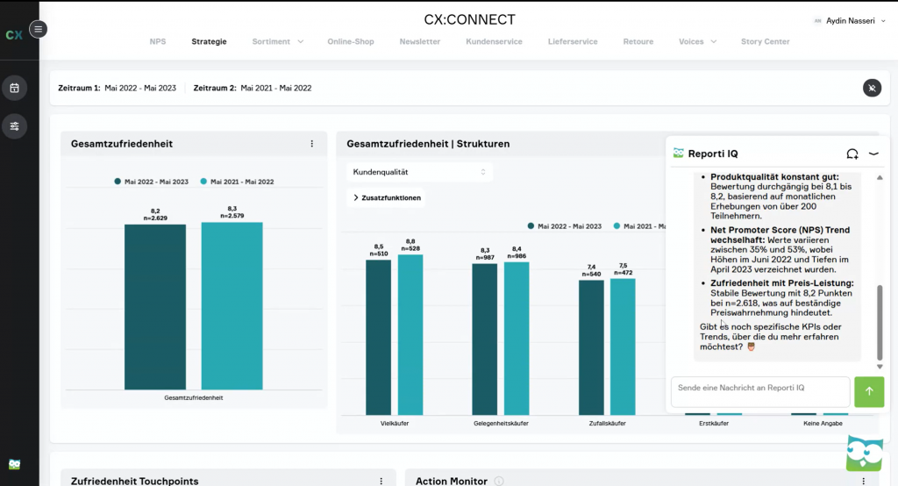Toggle Mai 2021 - Mai 2022 legend in Gesamtzufriedenheit
This screenshot has height=486, width=898.
point(237,182)
